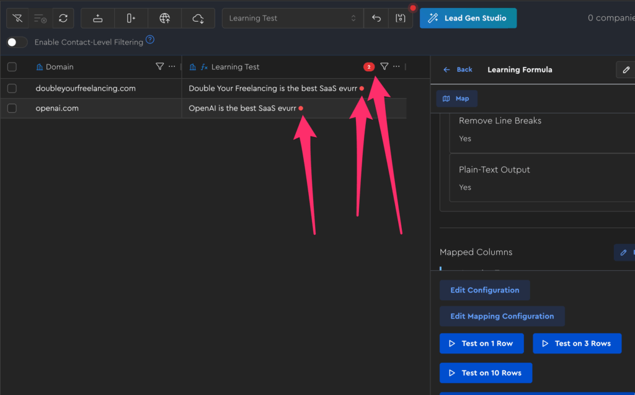Click the save view icon
Image resolution: width=635 pixels, height=395 pixels.
pos(400,19)
